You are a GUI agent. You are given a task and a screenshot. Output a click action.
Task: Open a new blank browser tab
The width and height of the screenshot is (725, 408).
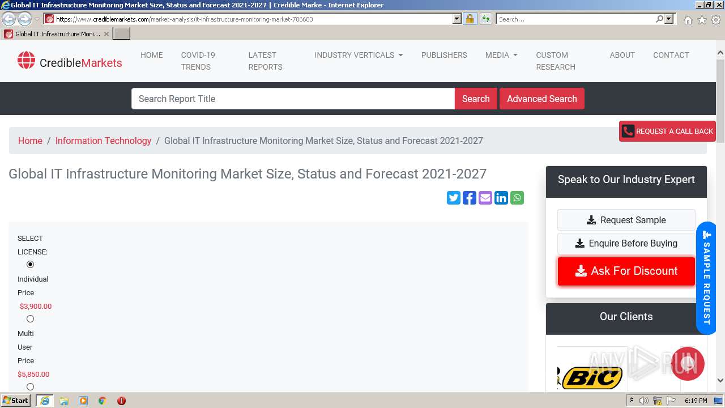(x=122, y=34)
